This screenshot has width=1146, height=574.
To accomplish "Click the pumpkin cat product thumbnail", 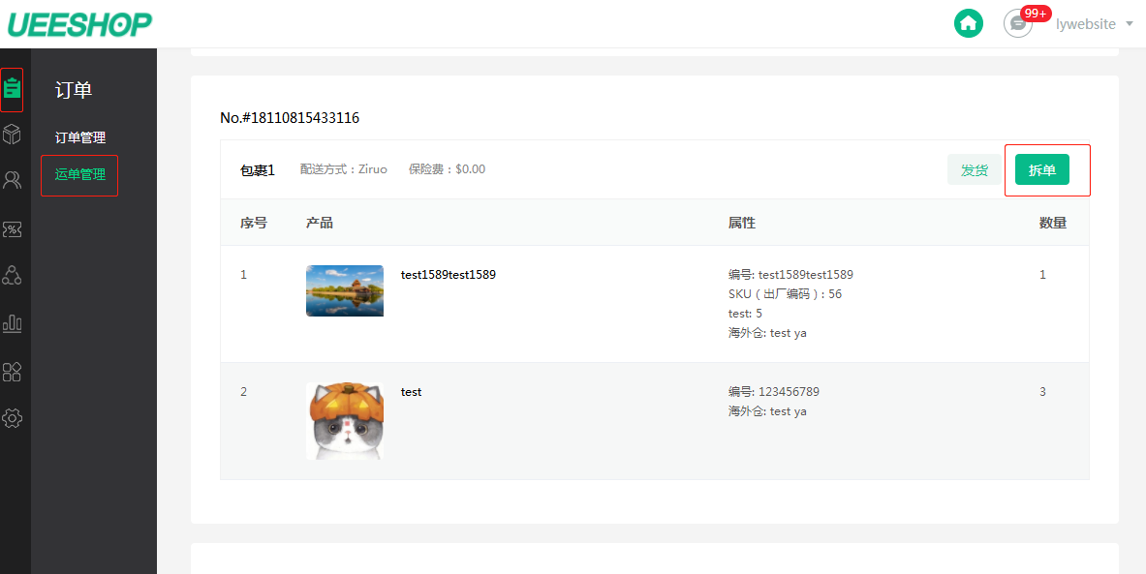I will [x=344, y=421].
